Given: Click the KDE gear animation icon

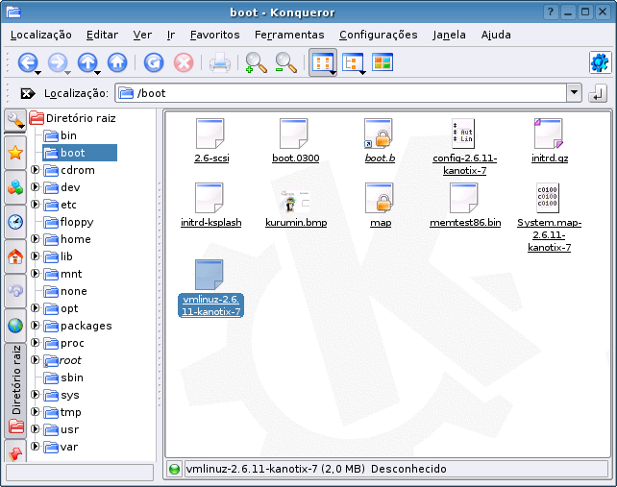Looking at the screenshot, I should click(x=600, y=62).
